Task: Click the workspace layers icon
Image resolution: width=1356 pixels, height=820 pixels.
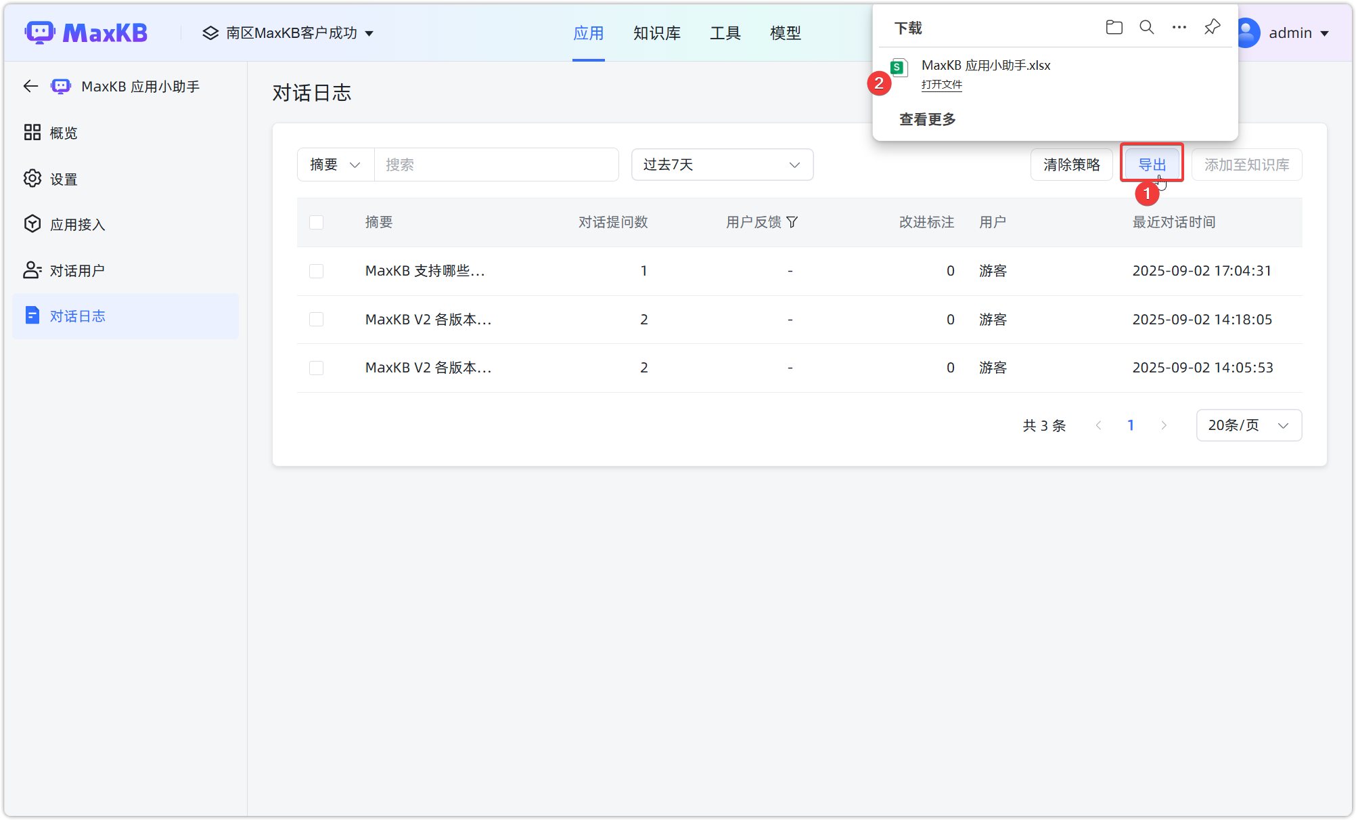Action: (210, 33)
